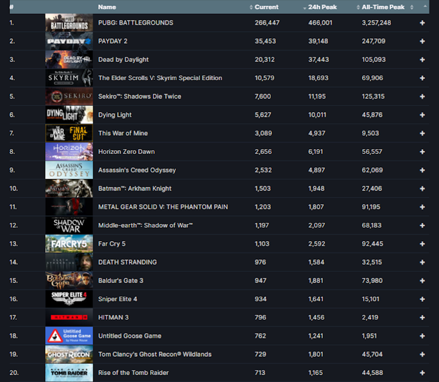439x382 pixels.
Task: Open Skyrim Special Edition name link
Action: [x=160, y=78]
